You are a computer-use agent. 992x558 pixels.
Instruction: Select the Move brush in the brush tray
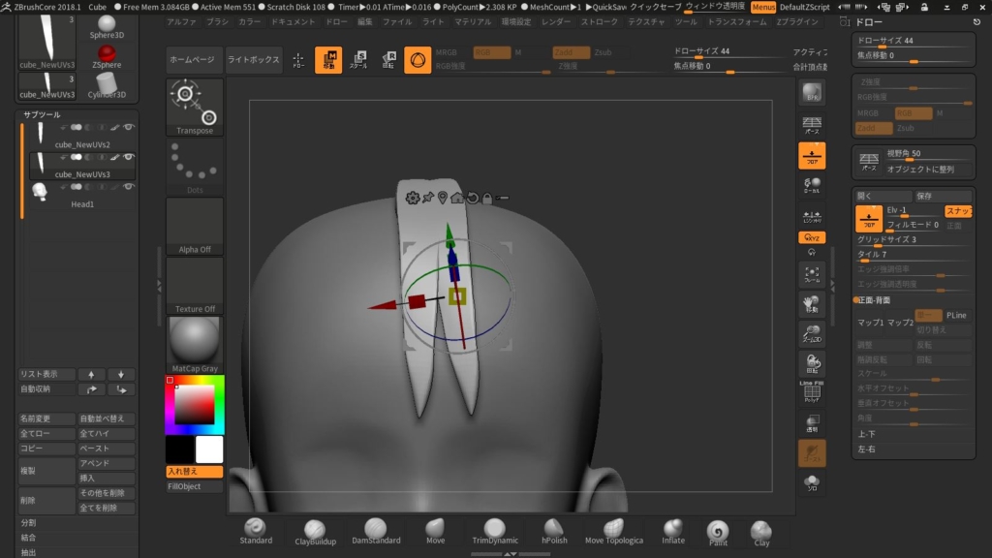pos(434,529)
